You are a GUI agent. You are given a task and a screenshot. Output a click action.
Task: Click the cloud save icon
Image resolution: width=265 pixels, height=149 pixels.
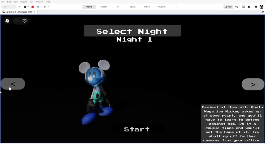249,7
